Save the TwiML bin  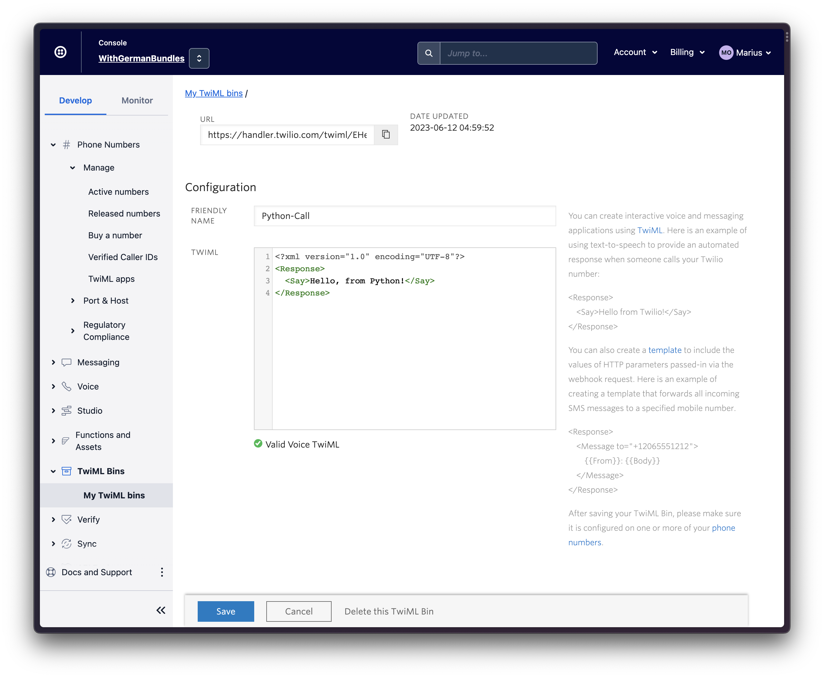[x=225, y=611]
